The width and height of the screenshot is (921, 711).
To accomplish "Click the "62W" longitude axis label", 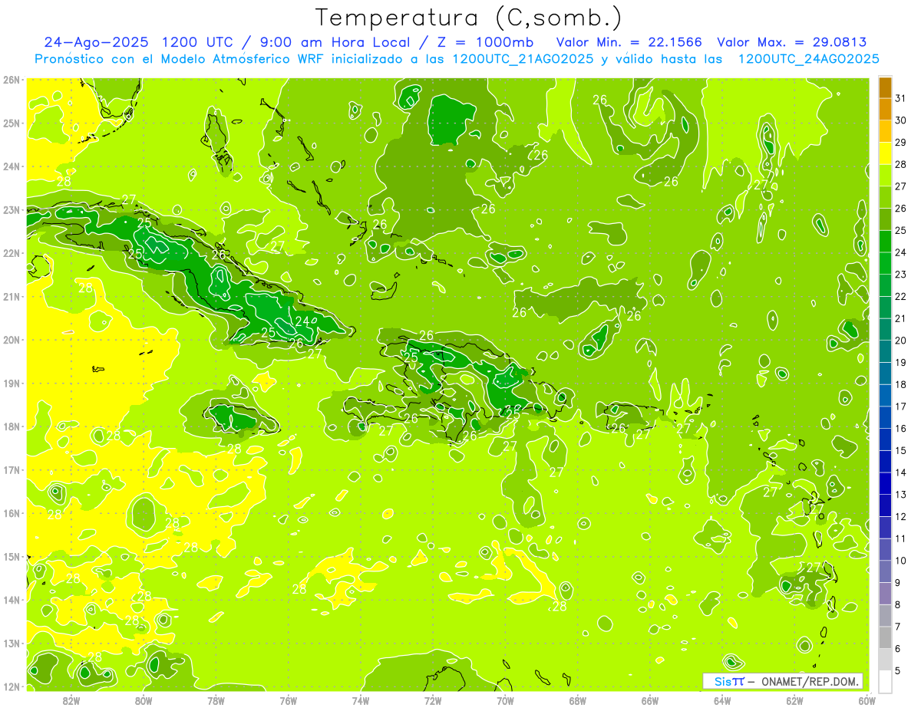I will click(794, 700).
